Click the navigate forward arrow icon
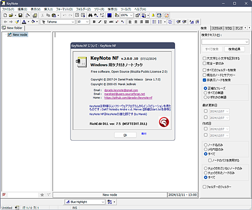Image resolution: width=252 pixels, height=210 pixels. (11, 22)
